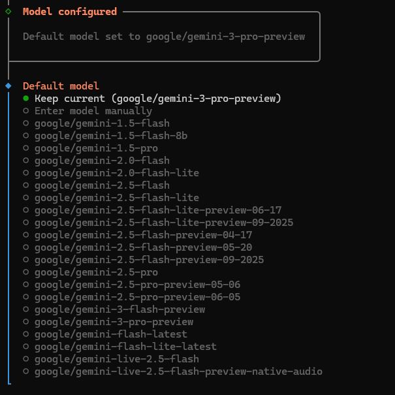
Task: Select google/gemini-2.5-flash-lite option
Action: pyautogui.click(x=117, y=198)
